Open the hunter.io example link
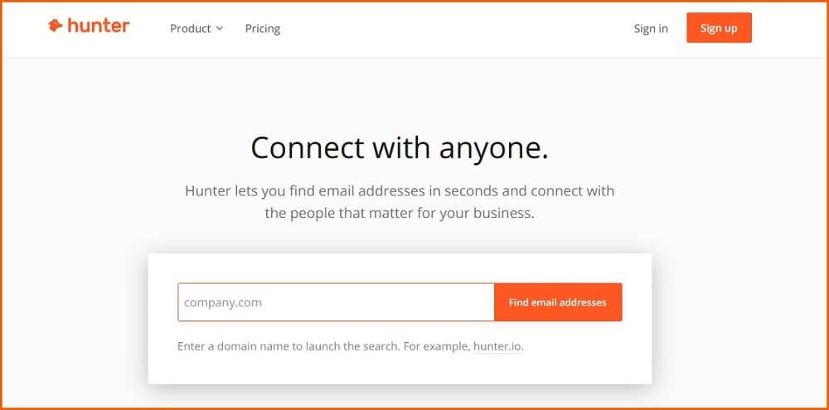This screenshot has height=410, width=829. [497, 346]
